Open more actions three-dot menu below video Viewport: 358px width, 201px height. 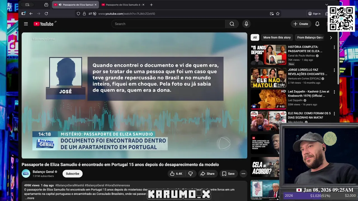243,174
